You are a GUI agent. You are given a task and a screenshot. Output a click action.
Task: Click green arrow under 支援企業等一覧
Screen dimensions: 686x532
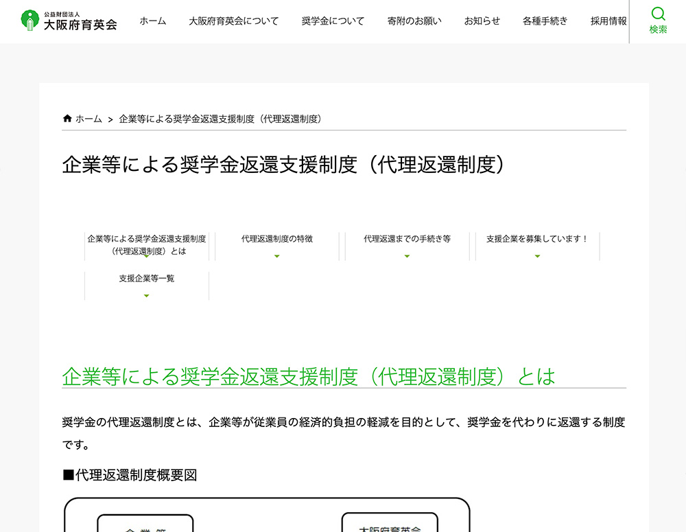tap(146, 296)
